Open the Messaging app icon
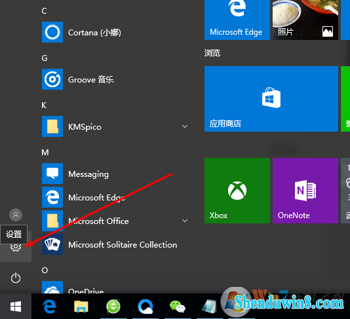 click(52, 174)
